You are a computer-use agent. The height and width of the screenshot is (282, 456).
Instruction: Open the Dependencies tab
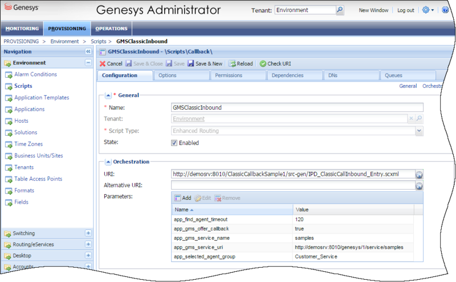tap(295, 75)
